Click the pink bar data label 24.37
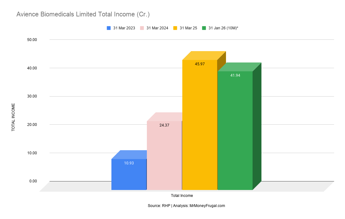Screen dimensions: 345x219 164,125
